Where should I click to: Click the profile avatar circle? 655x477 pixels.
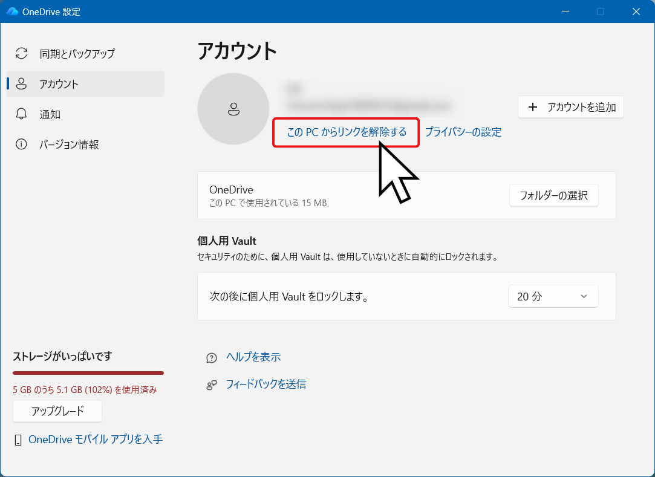coord(233,109)
